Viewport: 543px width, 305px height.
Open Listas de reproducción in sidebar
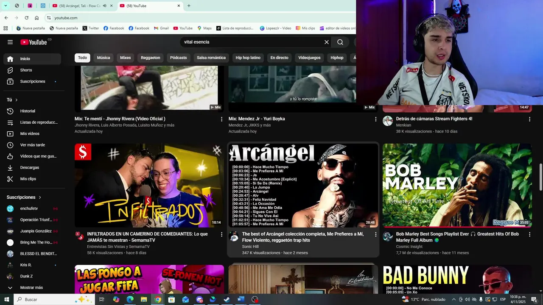pyautogui.click(x=32, y=122)
